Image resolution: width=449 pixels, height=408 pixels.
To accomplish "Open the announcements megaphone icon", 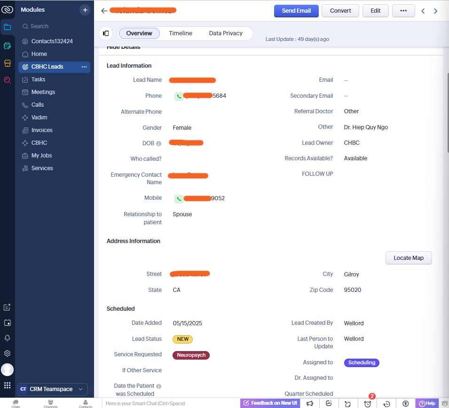I will tap(310, 403).
